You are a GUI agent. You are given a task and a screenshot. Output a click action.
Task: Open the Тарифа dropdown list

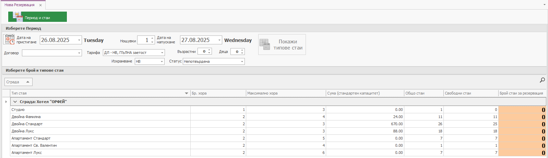[162, 53]
